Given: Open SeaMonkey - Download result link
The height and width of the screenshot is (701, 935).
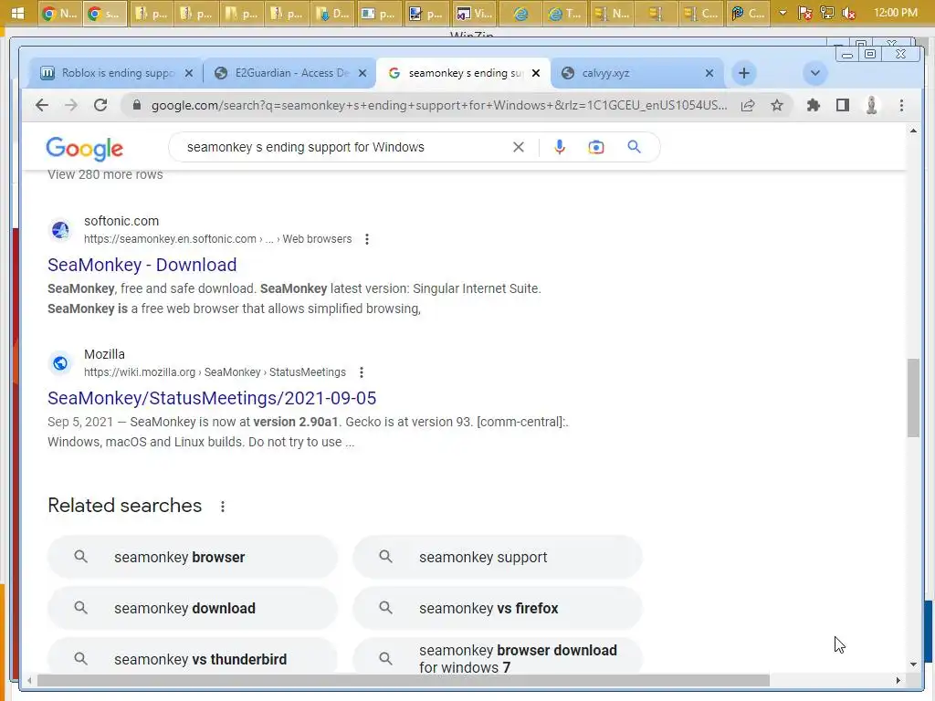Looking at the screenshot, I should 142,265.
